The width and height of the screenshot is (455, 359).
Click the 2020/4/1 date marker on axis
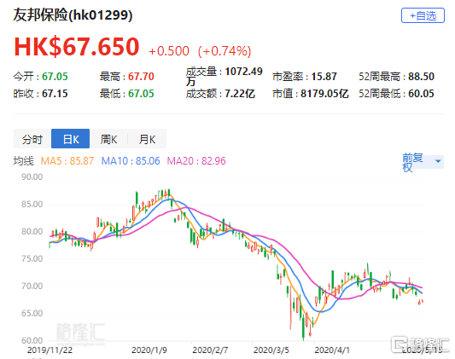point(332,350)
